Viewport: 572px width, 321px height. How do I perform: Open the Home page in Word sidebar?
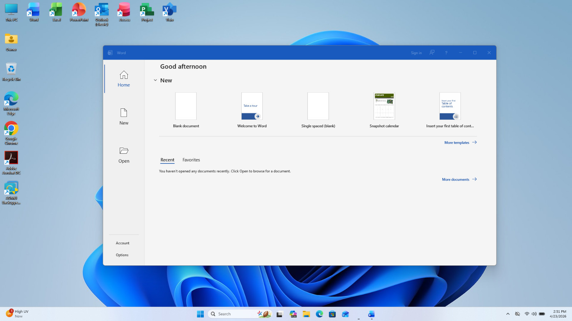[x=124, y=79]
